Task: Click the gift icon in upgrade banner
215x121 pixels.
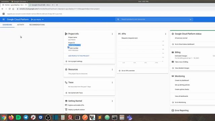Action: [x=4, y=14]
